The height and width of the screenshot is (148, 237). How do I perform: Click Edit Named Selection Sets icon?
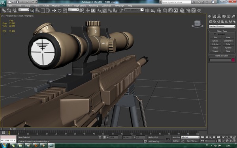pyautogui.click(x=121, y=10)
